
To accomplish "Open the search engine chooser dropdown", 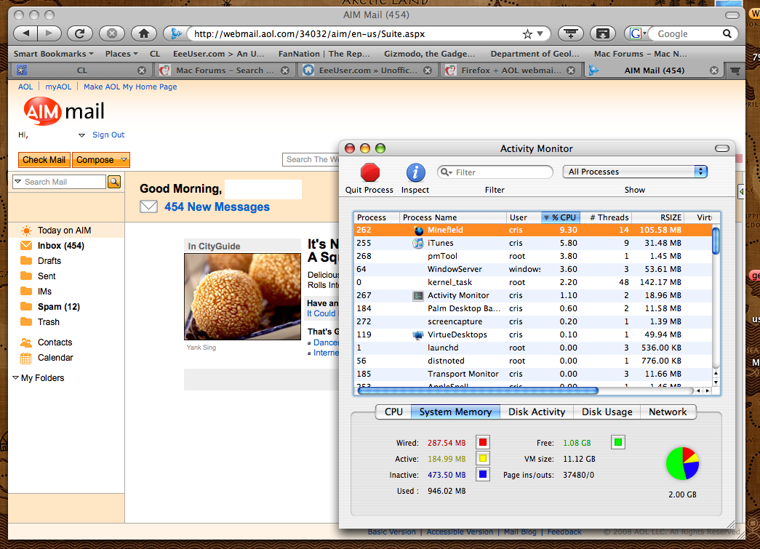I will [x=638, y=33].
